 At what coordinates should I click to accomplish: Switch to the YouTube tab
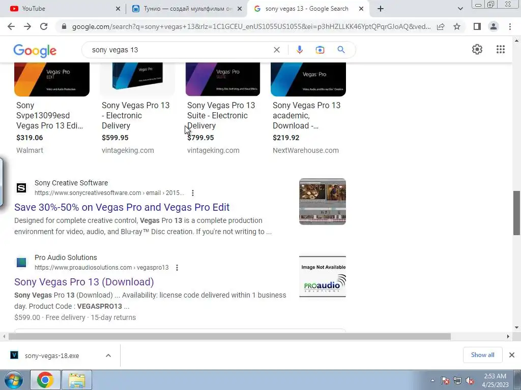coord(63,9)
